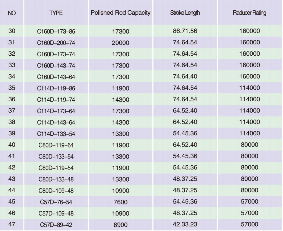Select type cell C114D-133-54
The height and width of the screenshot is (231, 283).
(x=56, y=133)
